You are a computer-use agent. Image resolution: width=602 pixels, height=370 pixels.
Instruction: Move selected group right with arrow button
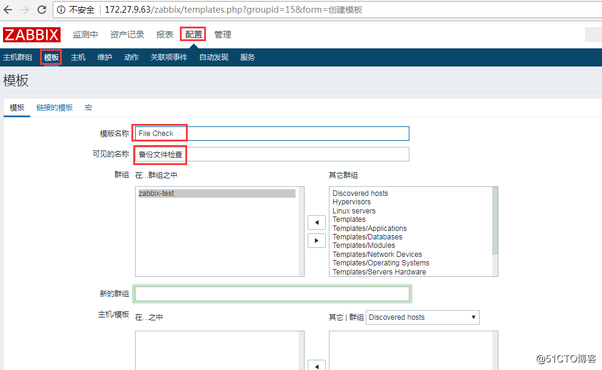click(317, 241)
